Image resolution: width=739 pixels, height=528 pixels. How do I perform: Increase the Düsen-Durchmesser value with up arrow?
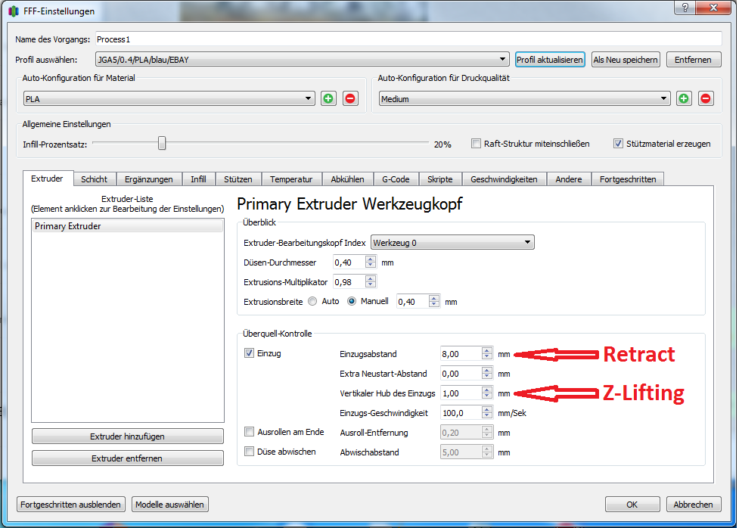(371, 259)
